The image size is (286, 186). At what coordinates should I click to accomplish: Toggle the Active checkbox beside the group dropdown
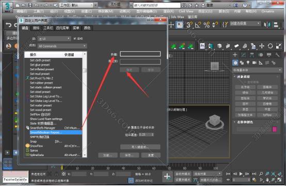tap(75, 39)
